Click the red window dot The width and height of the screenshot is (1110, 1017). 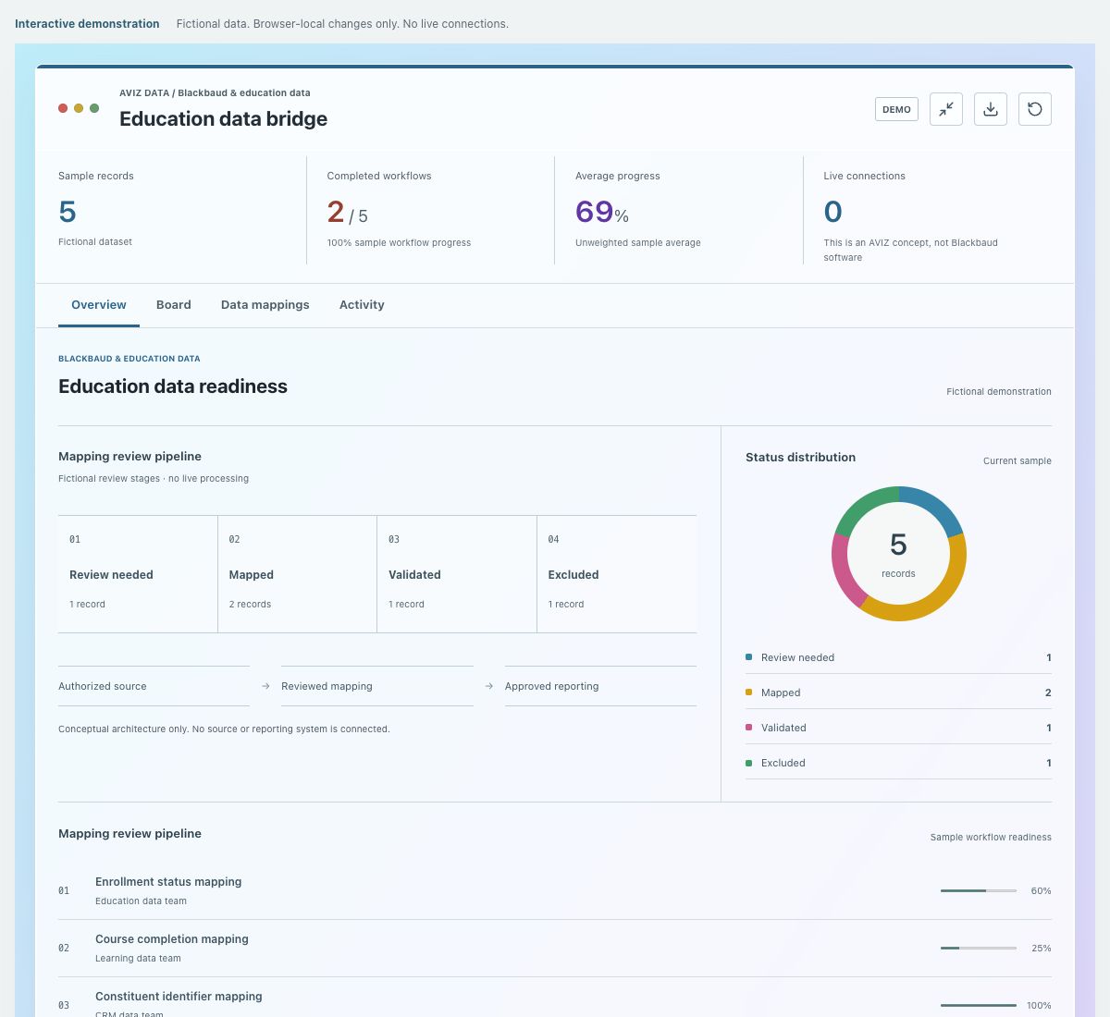click(63, 108)
